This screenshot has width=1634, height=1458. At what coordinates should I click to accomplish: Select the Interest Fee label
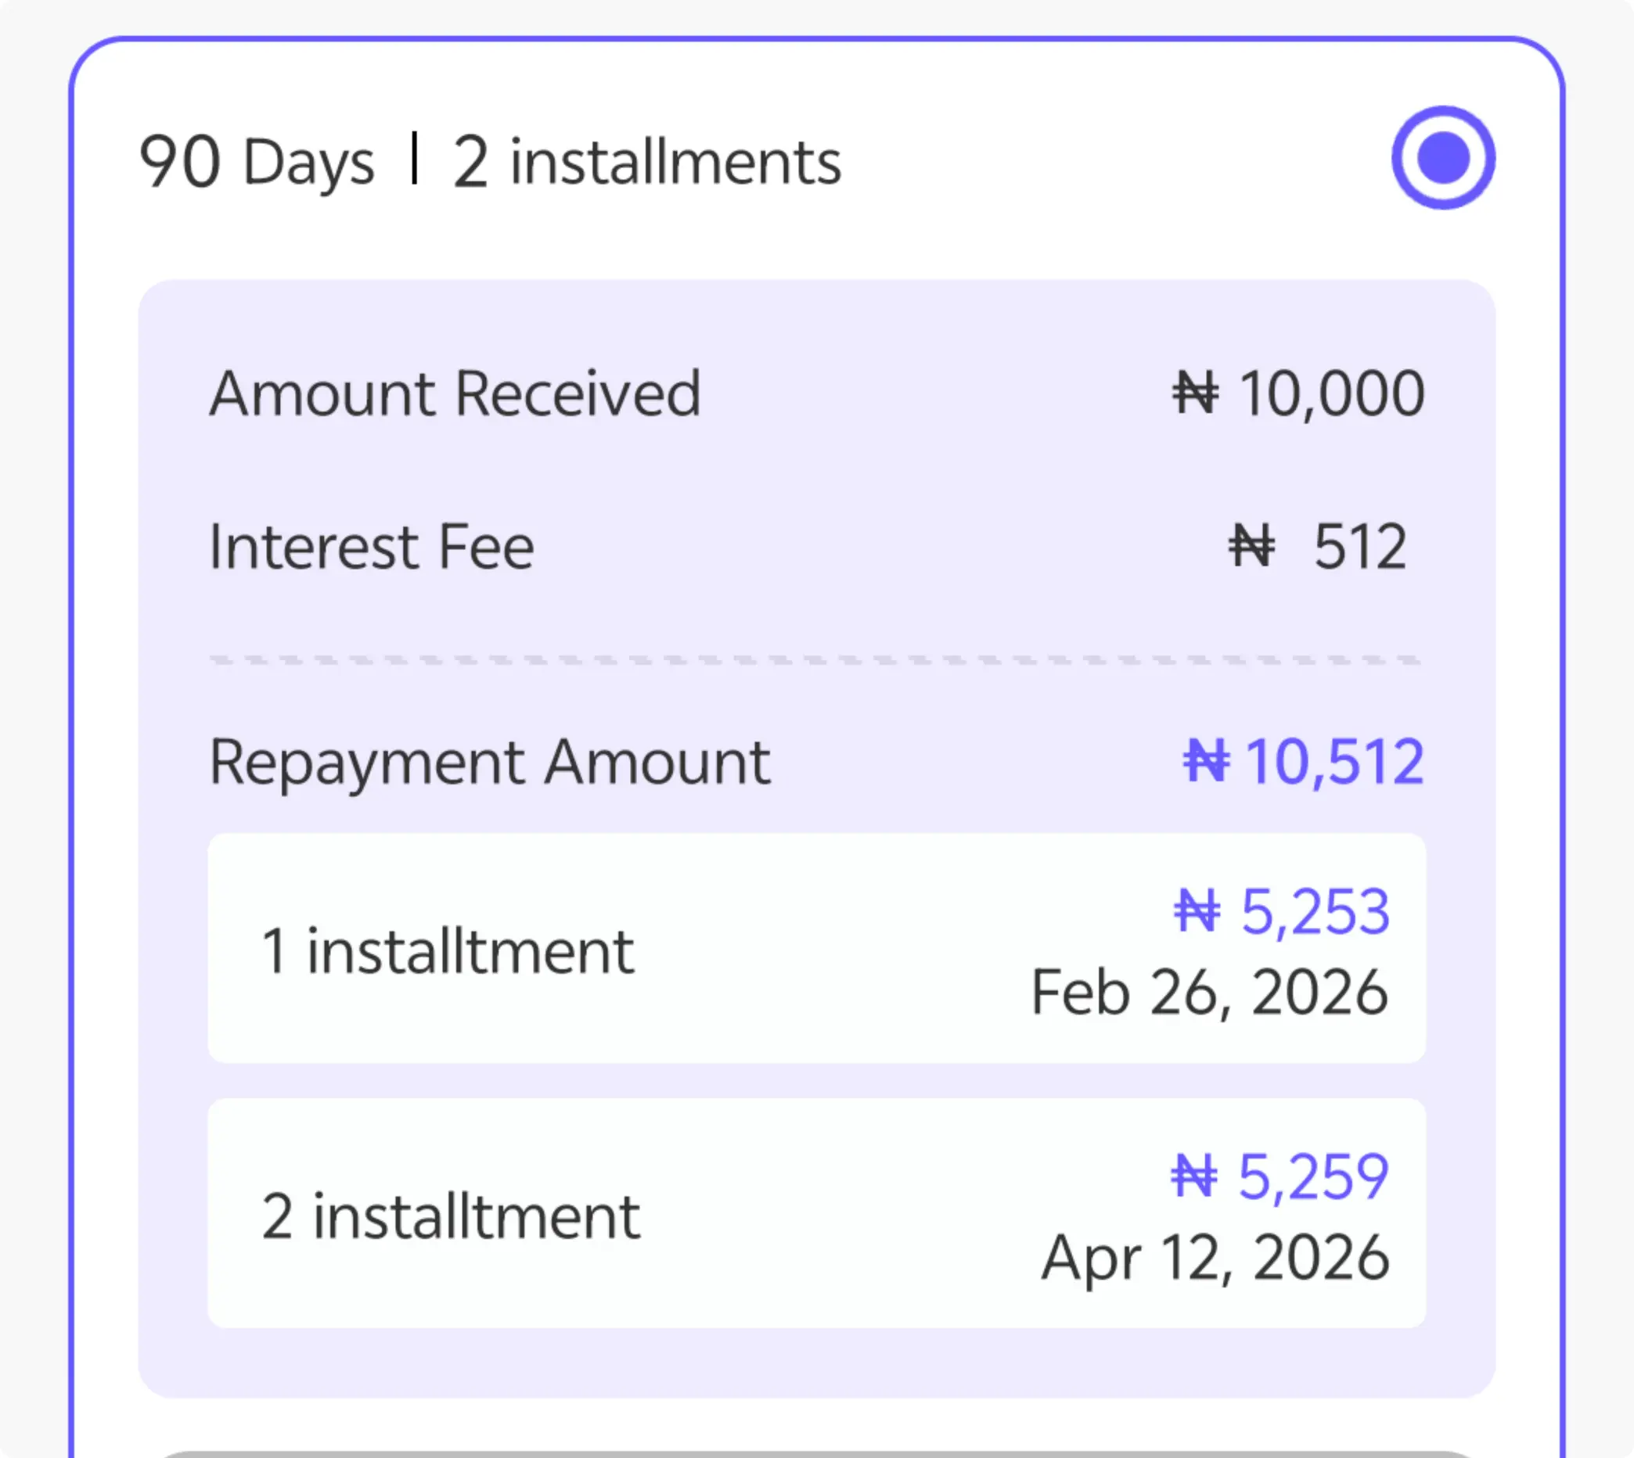coord(372,548)
